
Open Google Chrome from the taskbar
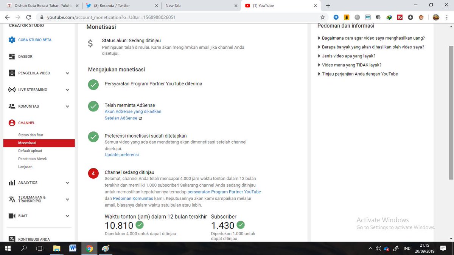point(89,248)
